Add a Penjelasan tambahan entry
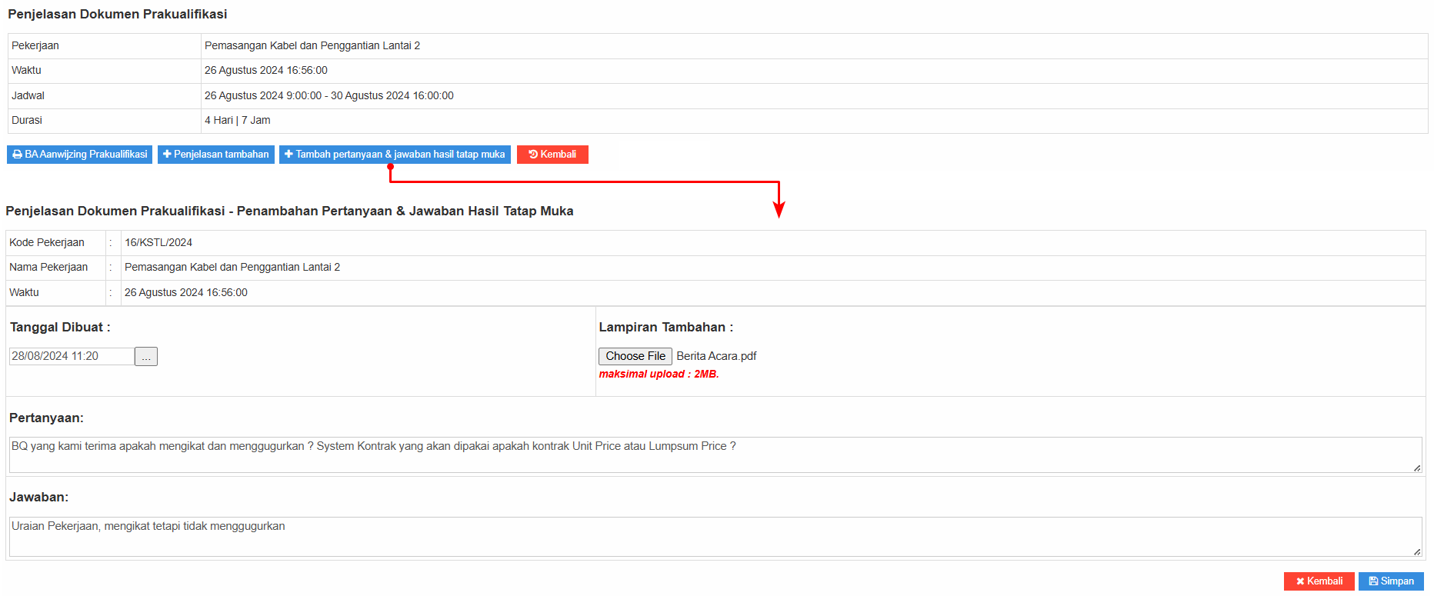Image resolution: width=1434 pixels, height=596 pixels. pyautogui.click(x=216, y=155)
